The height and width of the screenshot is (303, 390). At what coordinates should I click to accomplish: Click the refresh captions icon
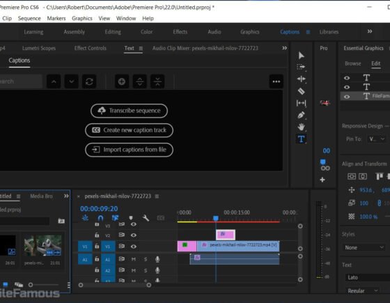[89, 81]
